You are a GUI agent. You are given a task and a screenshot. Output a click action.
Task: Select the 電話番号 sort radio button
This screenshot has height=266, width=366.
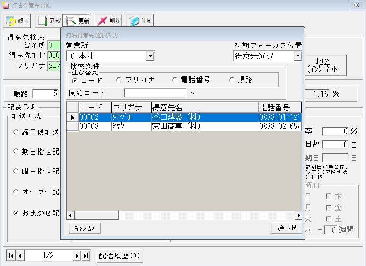[175, 80]
